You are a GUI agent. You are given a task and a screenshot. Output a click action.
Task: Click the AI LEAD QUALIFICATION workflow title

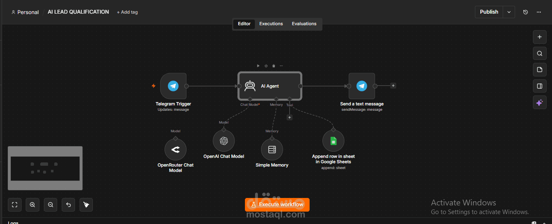[78, 12]
